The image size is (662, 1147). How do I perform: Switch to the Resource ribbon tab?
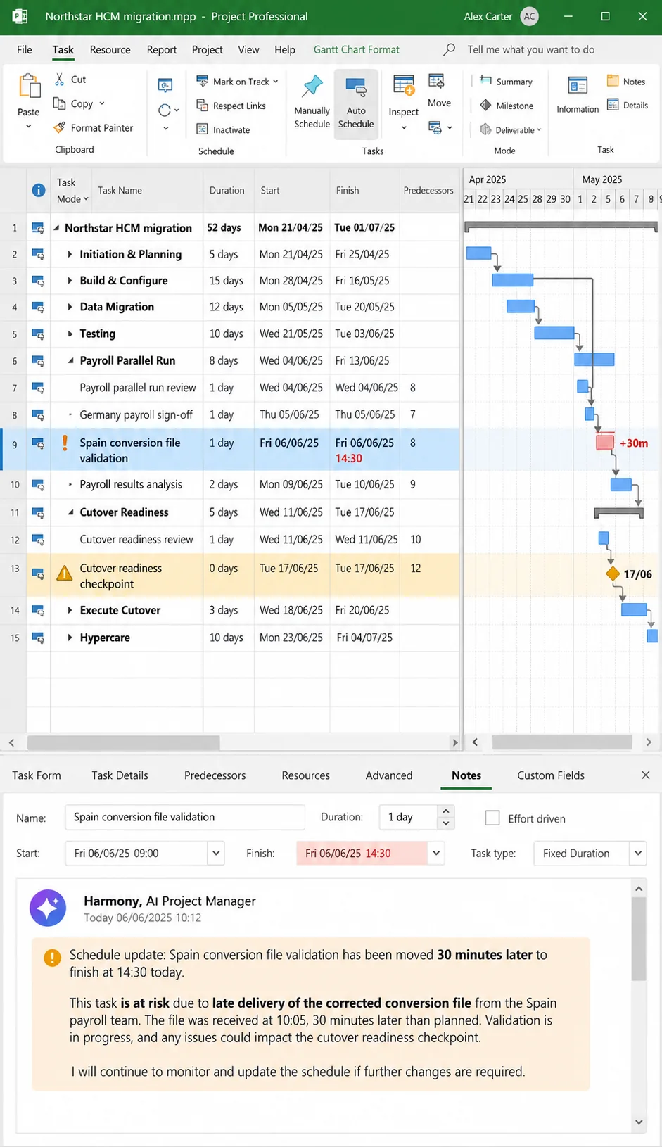pos(110,49)
